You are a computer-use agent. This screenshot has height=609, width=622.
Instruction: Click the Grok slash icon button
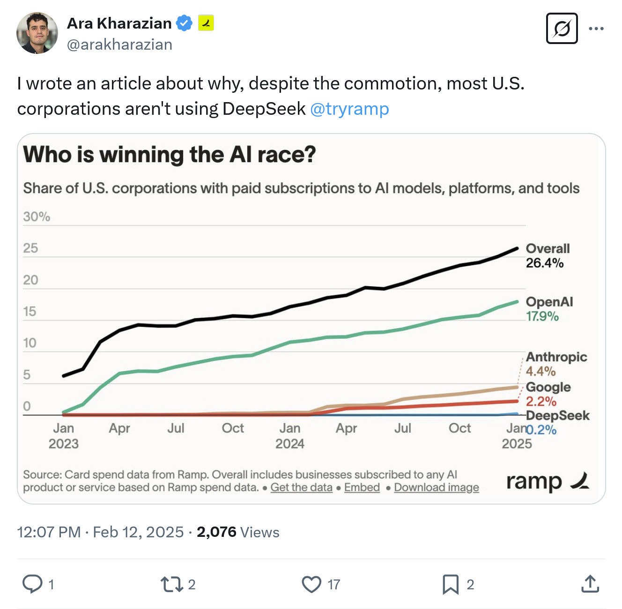562,29
